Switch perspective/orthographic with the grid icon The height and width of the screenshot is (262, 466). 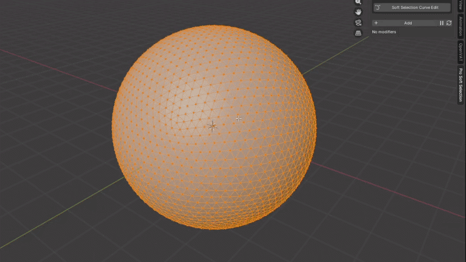tap(358, 33)
